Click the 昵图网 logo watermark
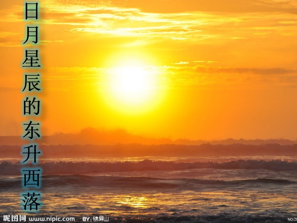 pyautogui.click(x=14, y=218)
